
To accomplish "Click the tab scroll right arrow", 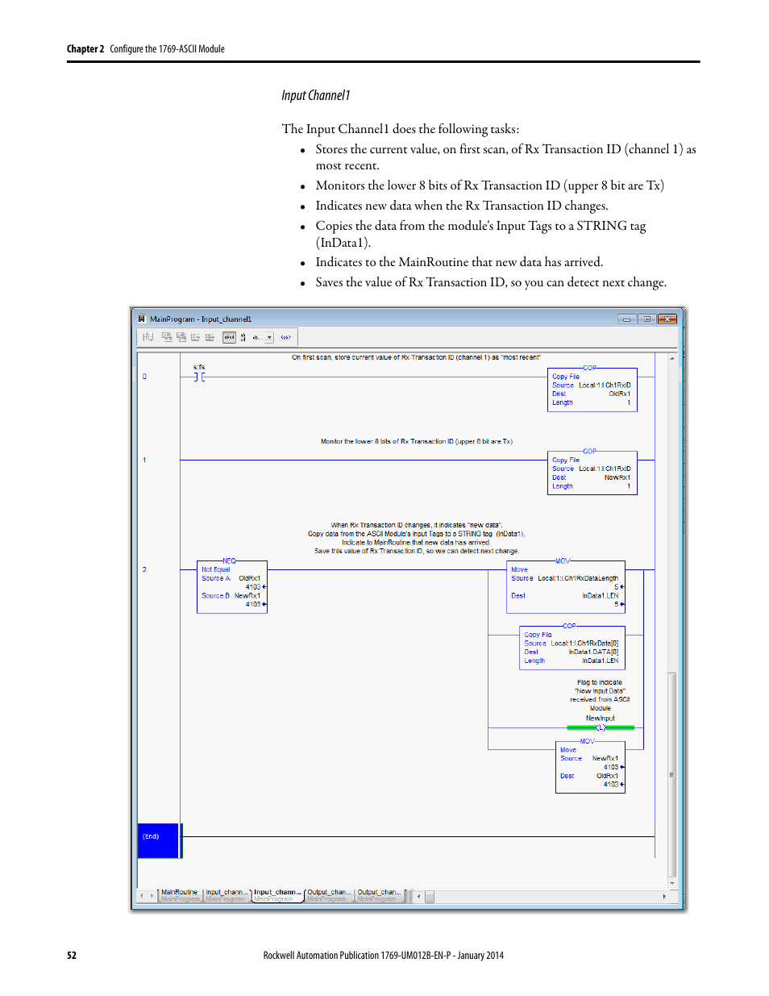I will coord(152,895).
